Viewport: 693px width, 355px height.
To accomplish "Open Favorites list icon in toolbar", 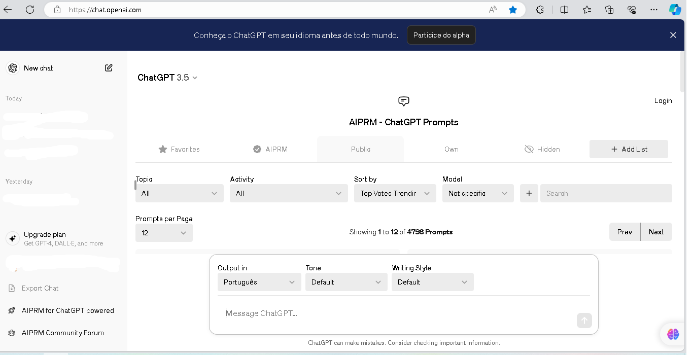I will coord(587,10).
